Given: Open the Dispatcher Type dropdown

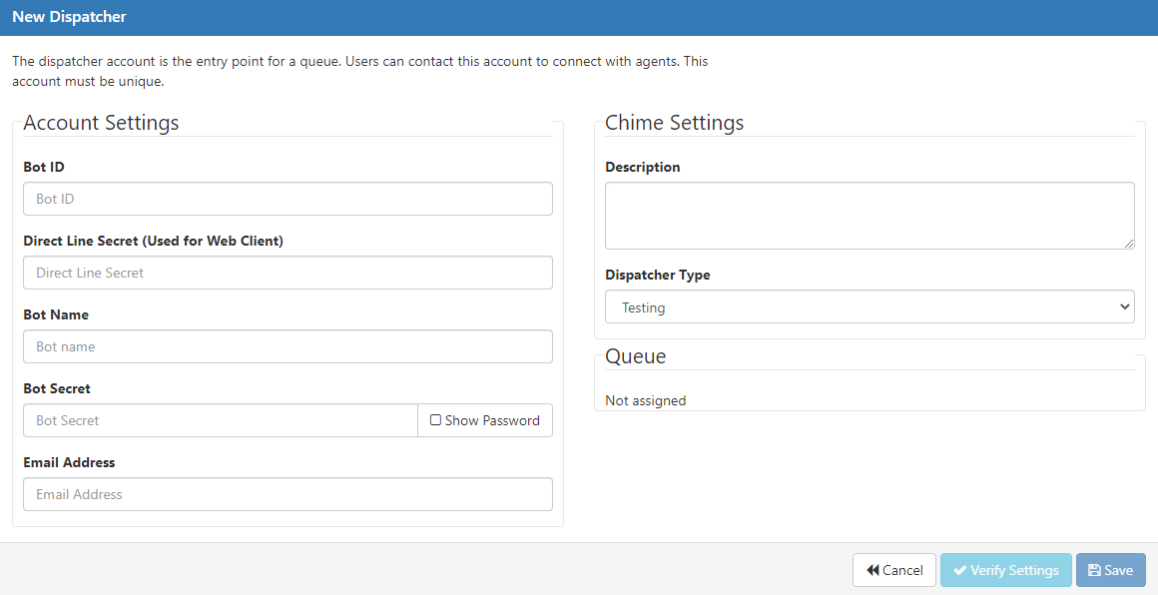Looking at the screenshot, I should point(869,306).
